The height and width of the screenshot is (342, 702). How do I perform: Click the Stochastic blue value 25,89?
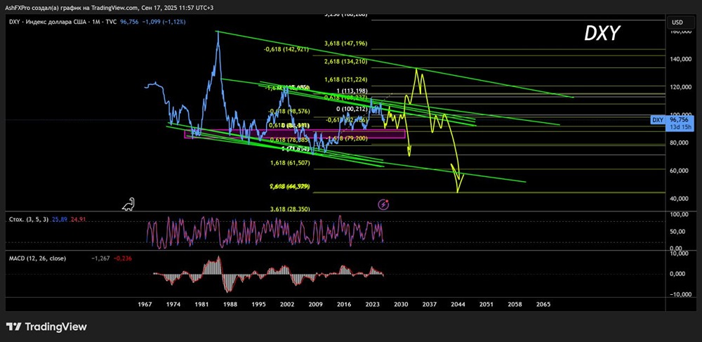coord(59,219)
